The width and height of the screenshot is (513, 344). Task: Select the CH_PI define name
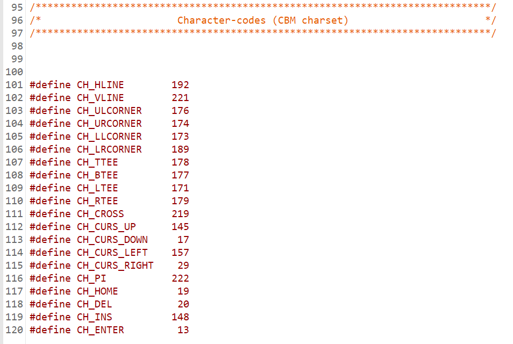[91, 278]
